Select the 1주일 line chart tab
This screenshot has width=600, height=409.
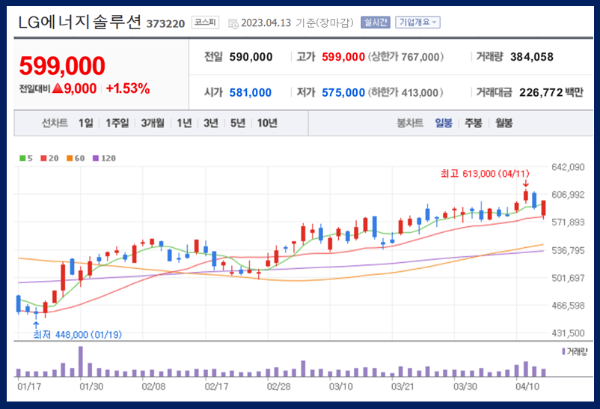pyautogui.click(x=117, y=123)
